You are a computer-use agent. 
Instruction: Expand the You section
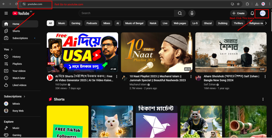pos(8,49)
